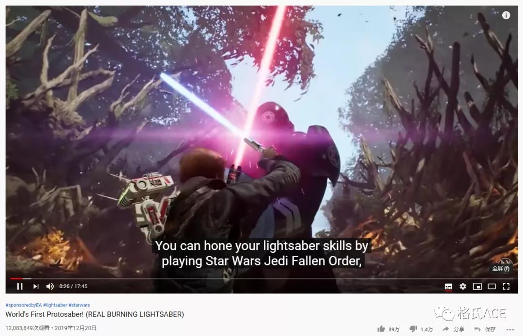This screenshot has width=523, height=336.
Task: Save video to playlist with 保存
Action: (x=485, y=329)
